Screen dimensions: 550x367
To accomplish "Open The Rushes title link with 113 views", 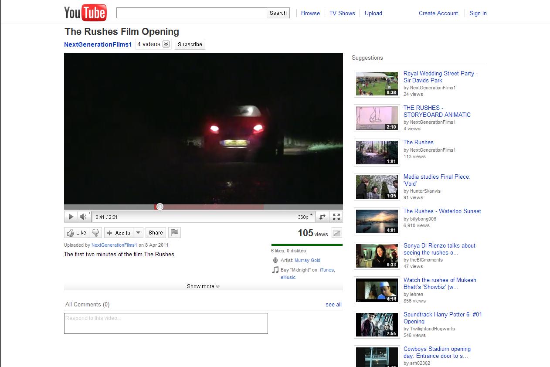I will pyautogui.click(x=418, y=143).
